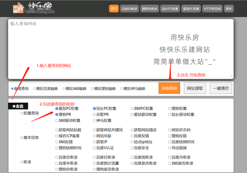Check the 百度月收录 checkbox
This screenshot has width=247, height=173.
[170, 157]
